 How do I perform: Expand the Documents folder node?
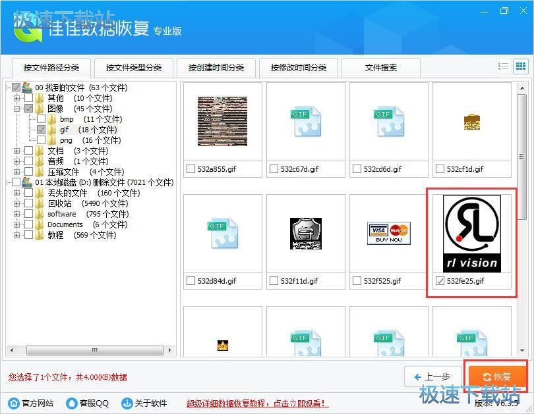16,224
